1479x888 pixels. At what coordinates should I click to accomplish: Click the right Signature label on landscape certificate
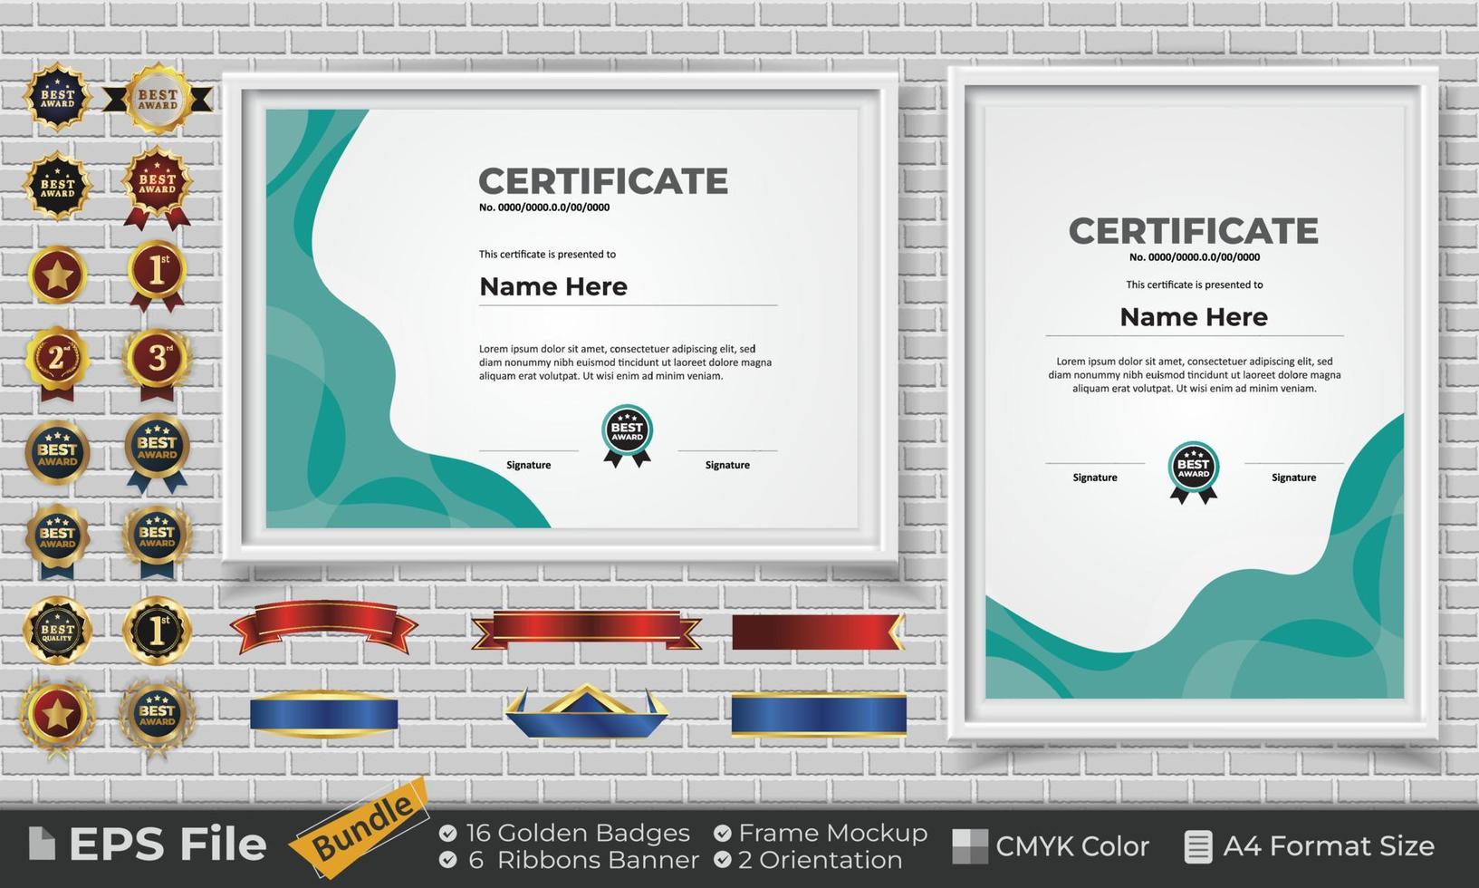(727, 465)
